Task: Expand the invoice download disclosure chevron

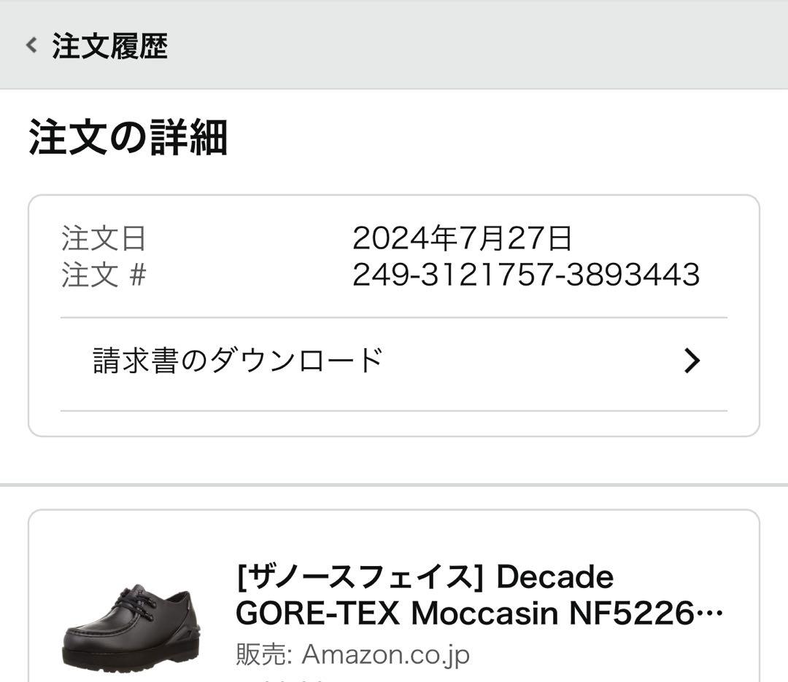Action: [692, 360]
